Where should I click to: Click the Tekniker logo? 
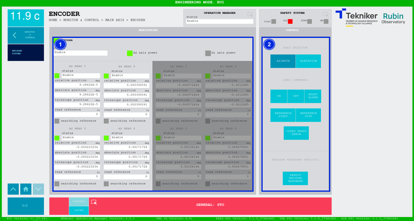[356, 17]
